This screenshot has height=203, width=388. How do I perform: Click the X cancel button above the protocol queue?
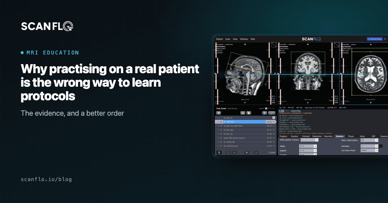point(264,113)
